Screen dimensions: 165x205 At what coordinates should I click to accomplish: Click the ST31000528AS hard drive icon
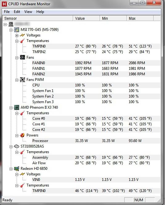click(17, 146)
